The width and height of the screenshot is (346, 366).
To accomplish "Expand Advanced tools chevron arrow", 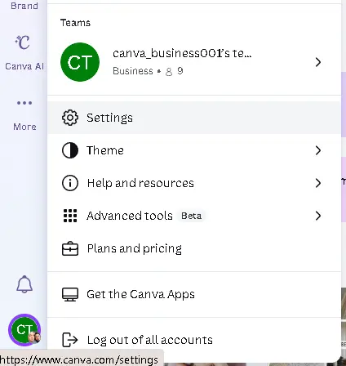I will [x=318, y=216].
